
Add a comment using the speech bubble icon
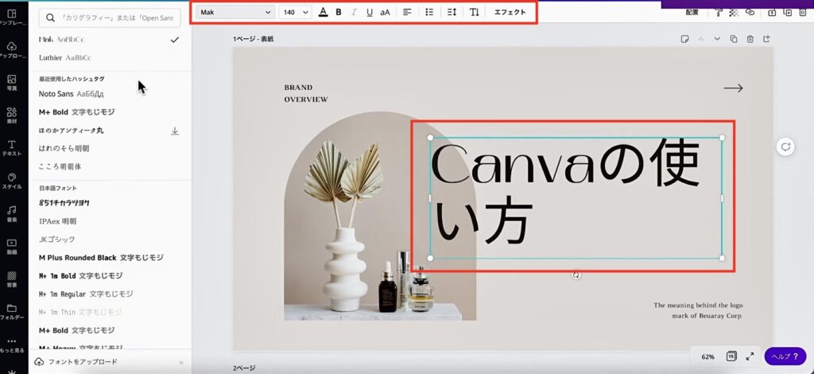pos(786,147)
